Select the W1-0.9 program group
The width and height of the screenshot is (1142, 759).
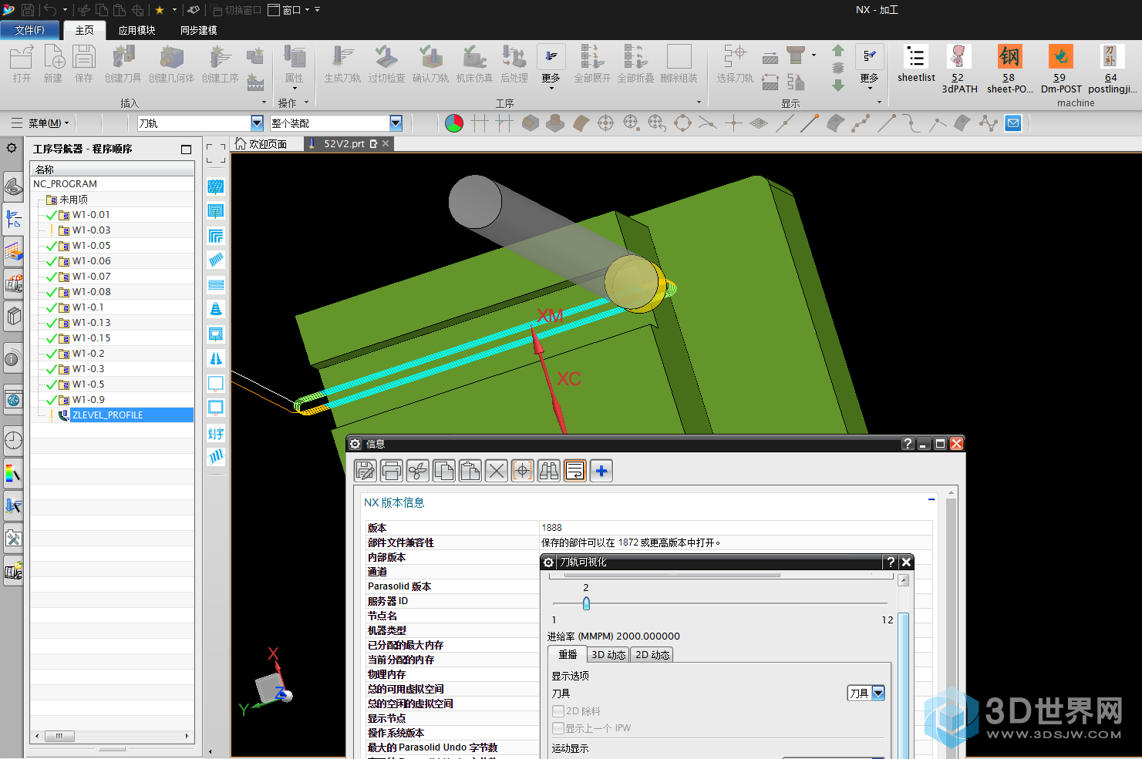click(x=89, y=399)
